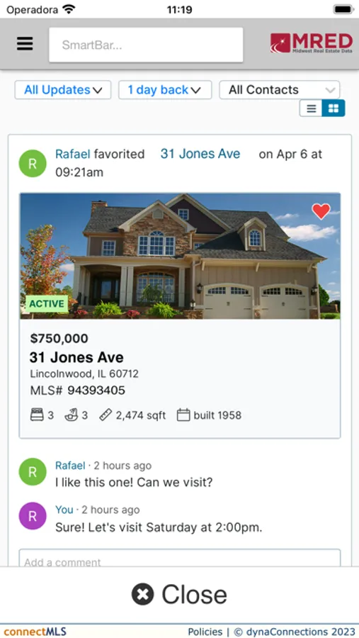Open the All Contacts combo box
359x638 pixels.
tap(280, 90)
